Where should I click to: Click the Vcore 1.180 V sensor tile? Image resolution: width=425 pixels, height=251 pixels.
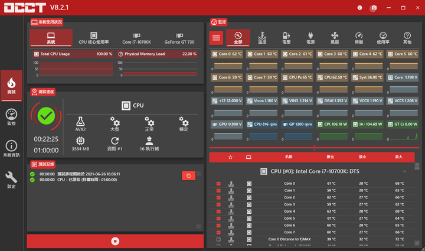262,101
